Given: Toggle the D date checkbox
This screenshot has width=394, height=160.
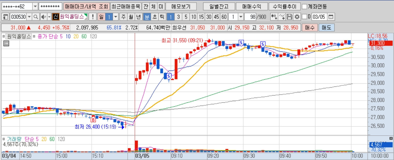Looking at the screenshot, I should click(305, 17).
